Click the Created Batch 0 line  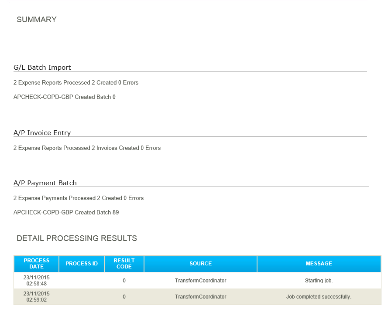(65, 97)
